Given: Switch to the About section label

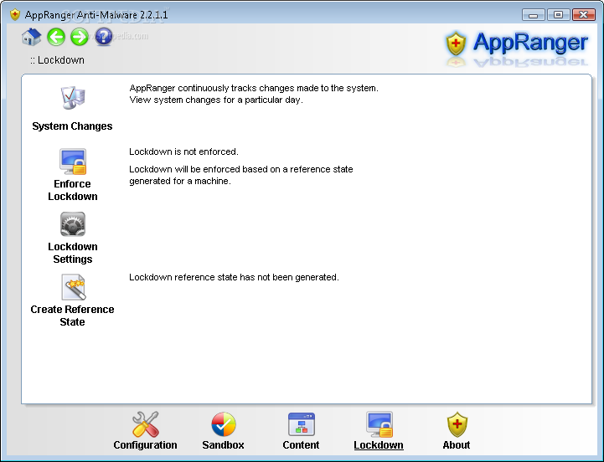Looking at the screenshot, I should click(x=457, y=445).
